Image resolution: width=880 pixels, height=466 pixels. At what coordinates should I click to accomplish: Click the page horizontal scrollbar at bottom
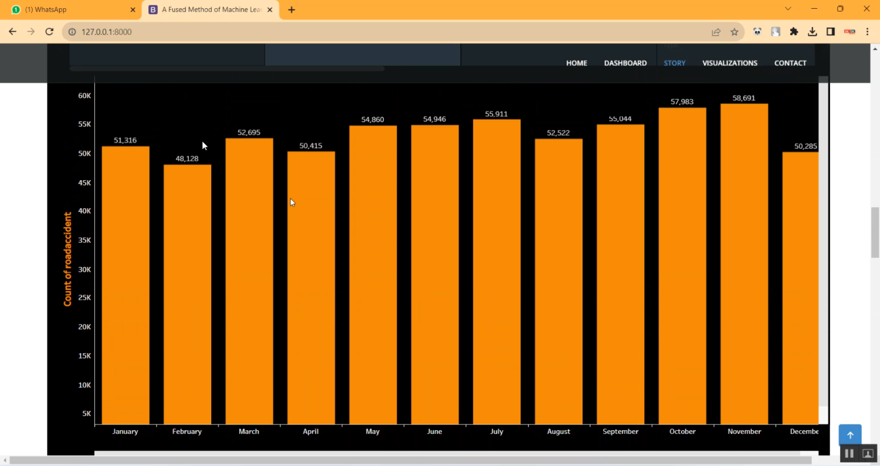pyautogui.click(x=411, y=461)
